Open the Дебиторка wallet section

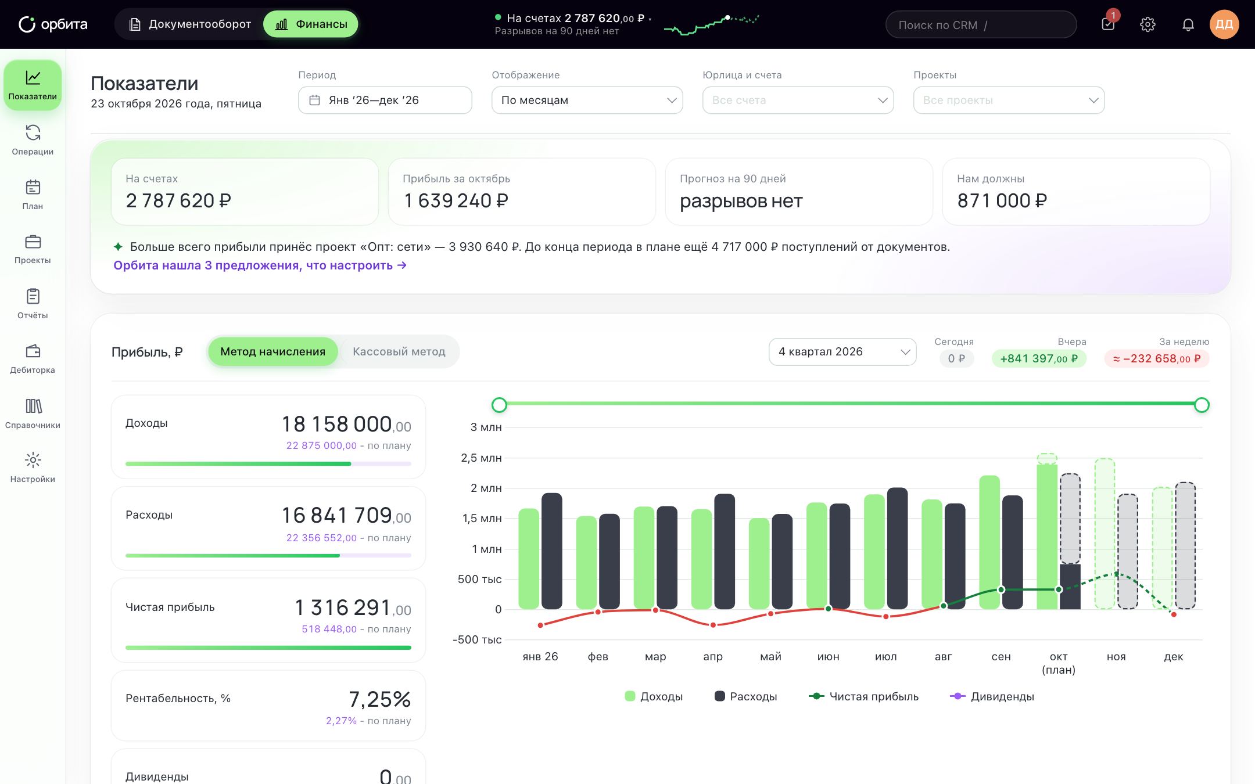coord(33,358)
